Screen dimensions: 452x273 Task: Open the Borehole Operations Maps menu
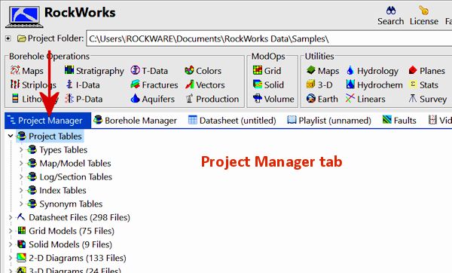pyautogui.click(x=27, y=71)
